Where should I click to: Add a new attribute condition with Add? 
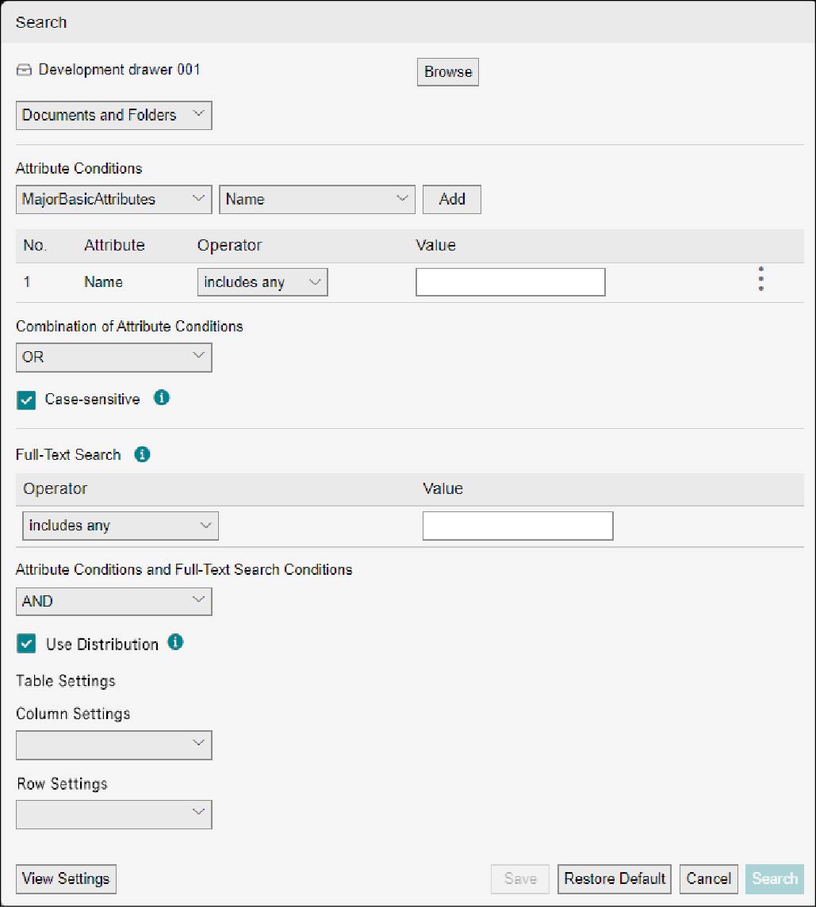click(451, 199)
